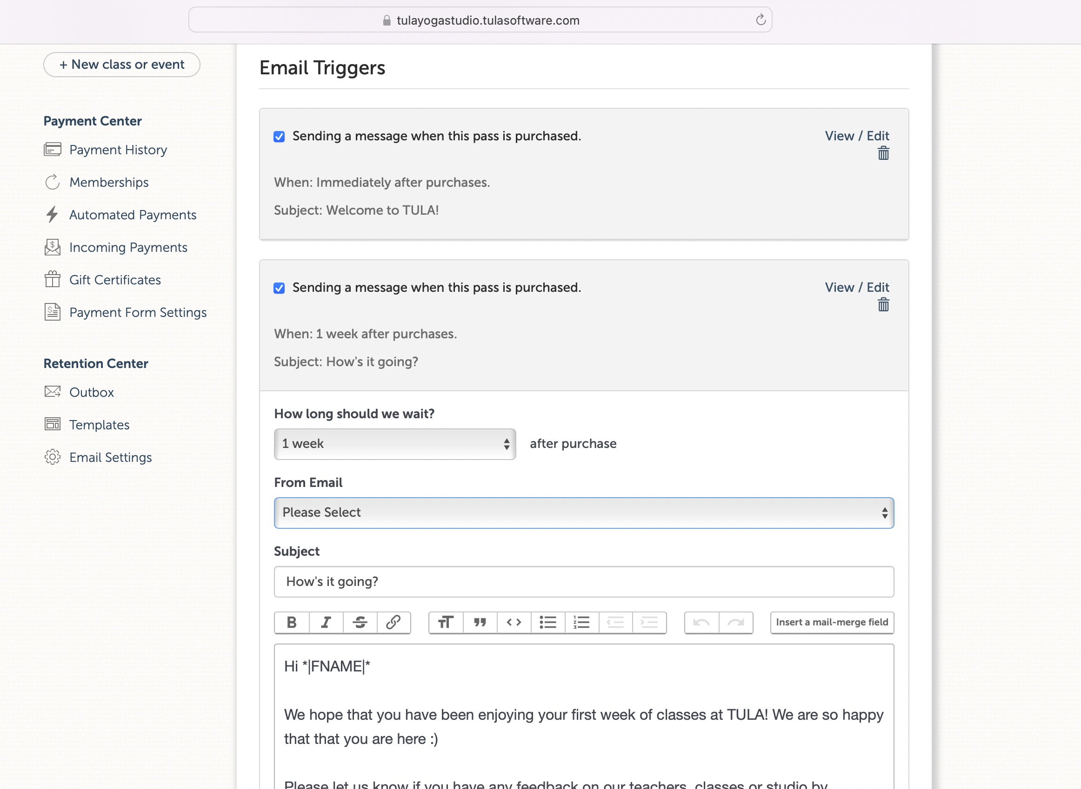
Task: Click New class or event button
Action: [121, 65]
